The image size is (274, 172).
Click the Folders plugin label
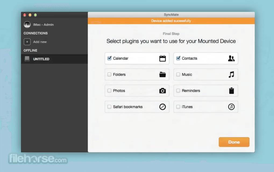[x=119, y=75]
